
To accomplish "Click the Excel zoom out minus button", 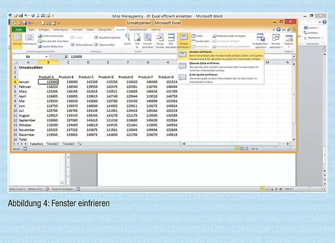I will point(261,149).
